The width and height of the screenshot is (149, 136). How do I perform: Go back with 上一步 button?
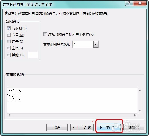coord(82,127)
